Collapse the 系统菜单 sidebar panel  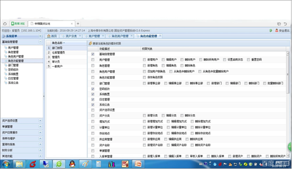tap(40, 36)
